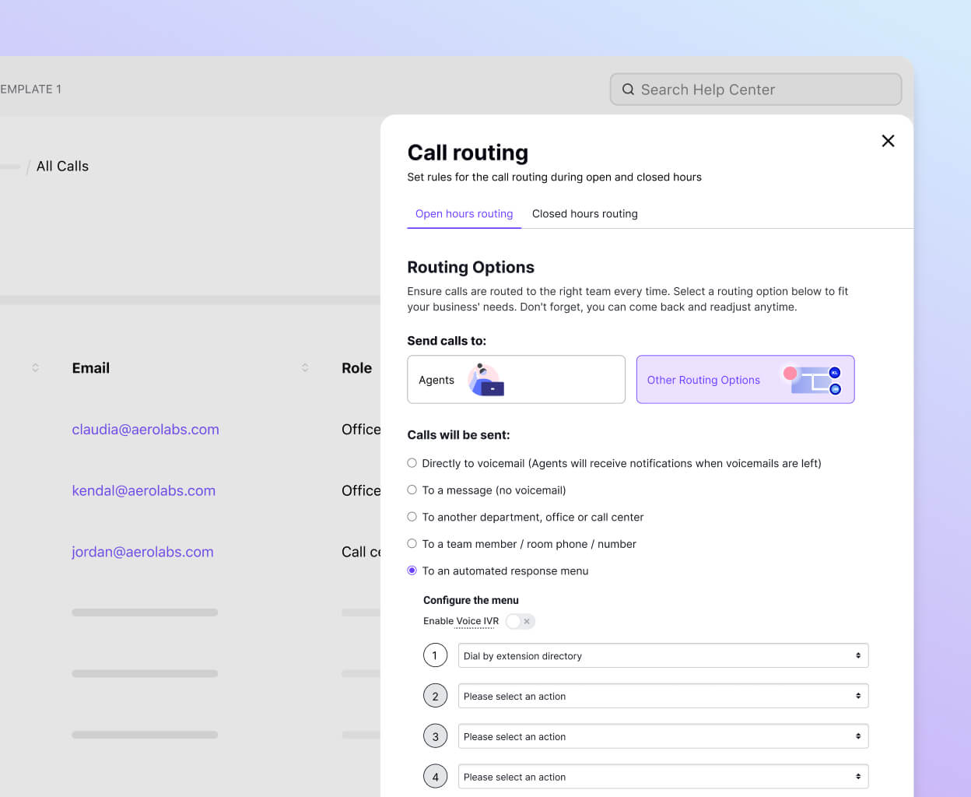Click the numbered circle 1 in the menu

click(435, 655)
